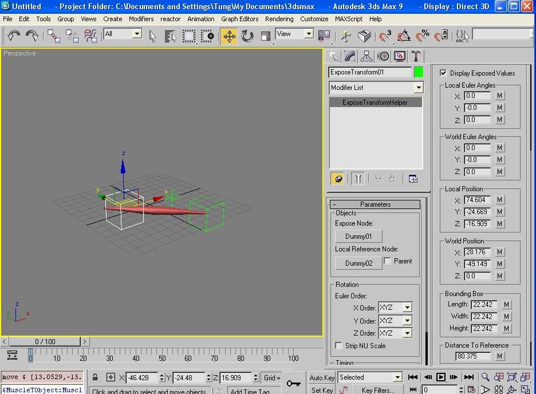Open Configure Modifier Sets icon
This screenshot has width=536, height=394.
[x=413, y=179]
